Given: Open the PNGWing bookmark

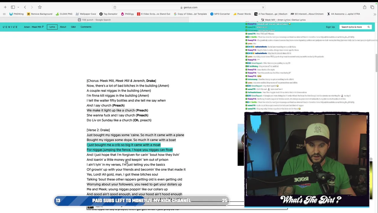Looking at the screenshot, I should pos(16,14).
